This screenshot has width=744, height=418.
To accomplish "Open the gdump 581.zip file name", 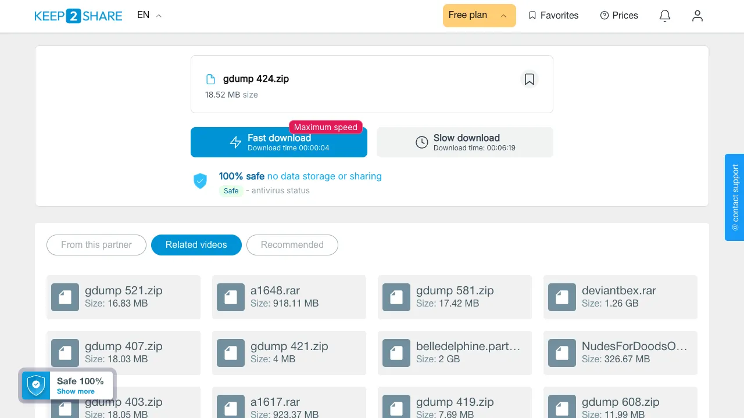I will tap(455, 290).
